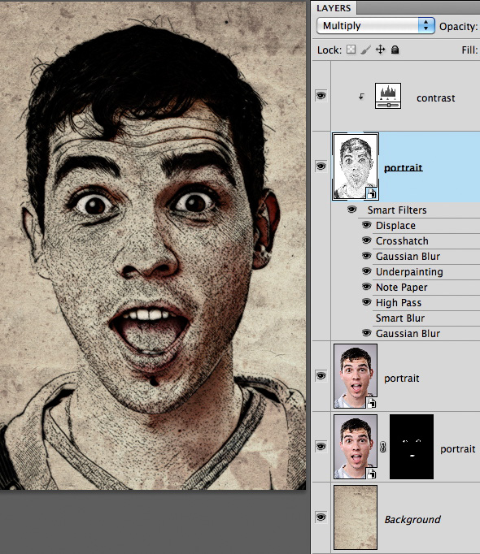Toggle visibility of the Displace smart filter
Viewport: 480px width, 554px height.
[366, 225]
